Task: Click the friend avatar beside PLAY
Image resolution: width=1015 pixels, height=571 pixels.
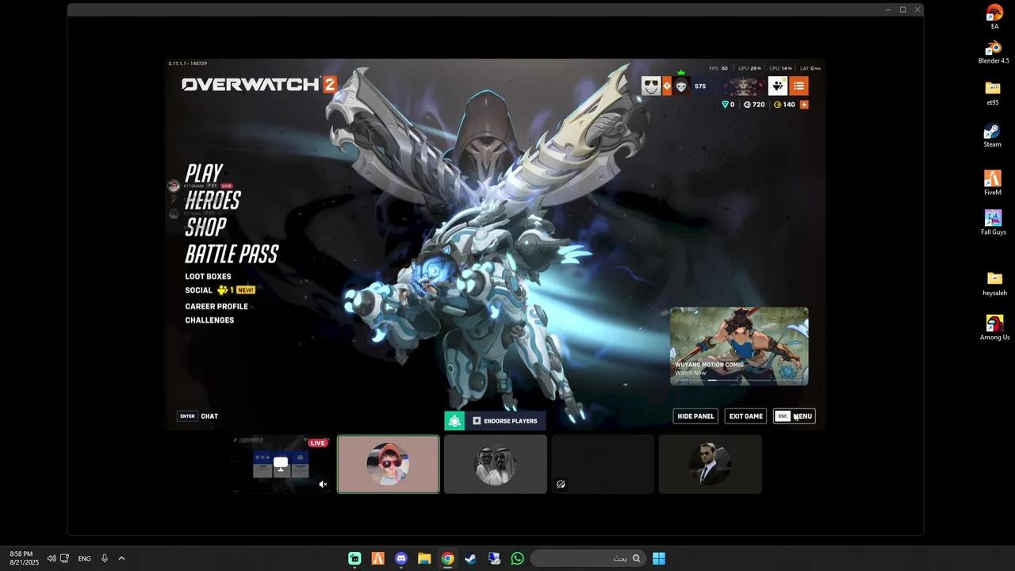Action: point(174,186)
